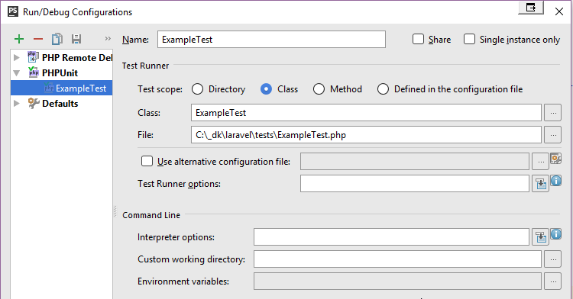Screen dimensions: 573x299
Task: Expand the PHP Remote Debug tree node
Action: (17, 58)
